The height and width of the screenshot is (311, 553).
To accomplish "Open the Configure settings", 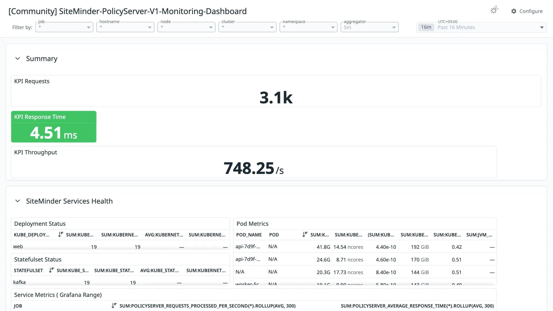I will 527,11.
